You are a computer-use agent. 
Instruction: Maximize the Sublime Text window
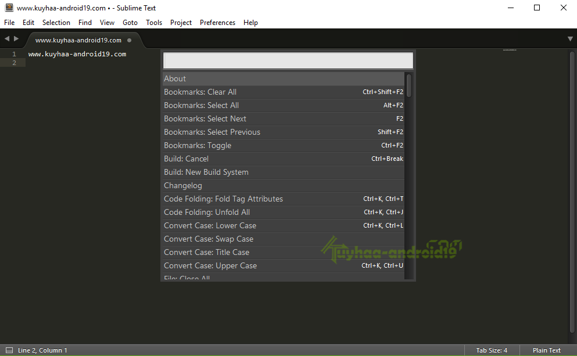point(537,8)
